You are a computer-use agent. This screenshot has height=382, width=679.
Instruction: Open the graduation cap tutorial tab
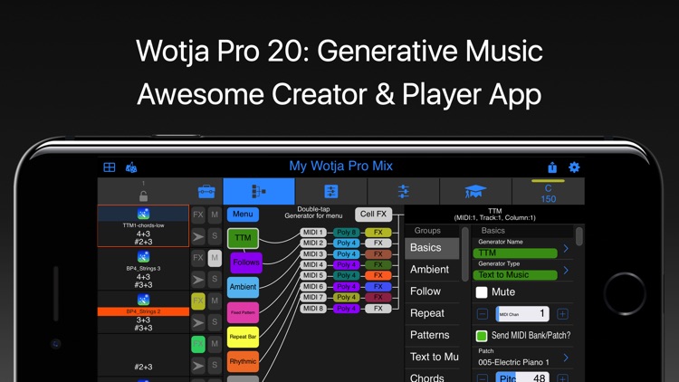475,191
